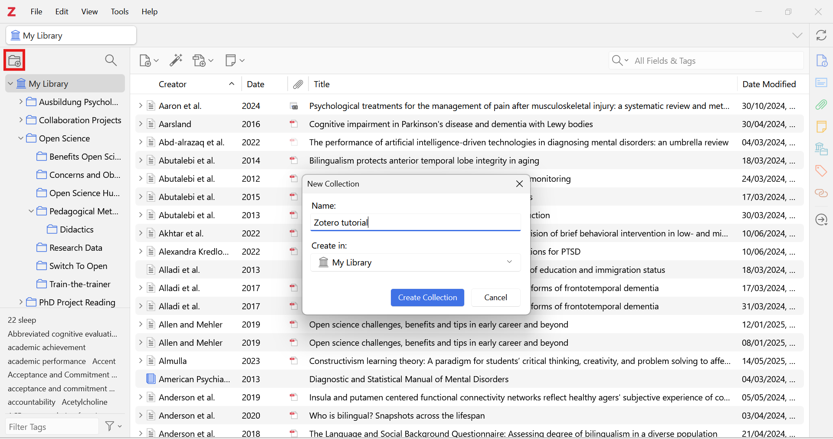Click the academic achievement tag

tap(47, 347)
